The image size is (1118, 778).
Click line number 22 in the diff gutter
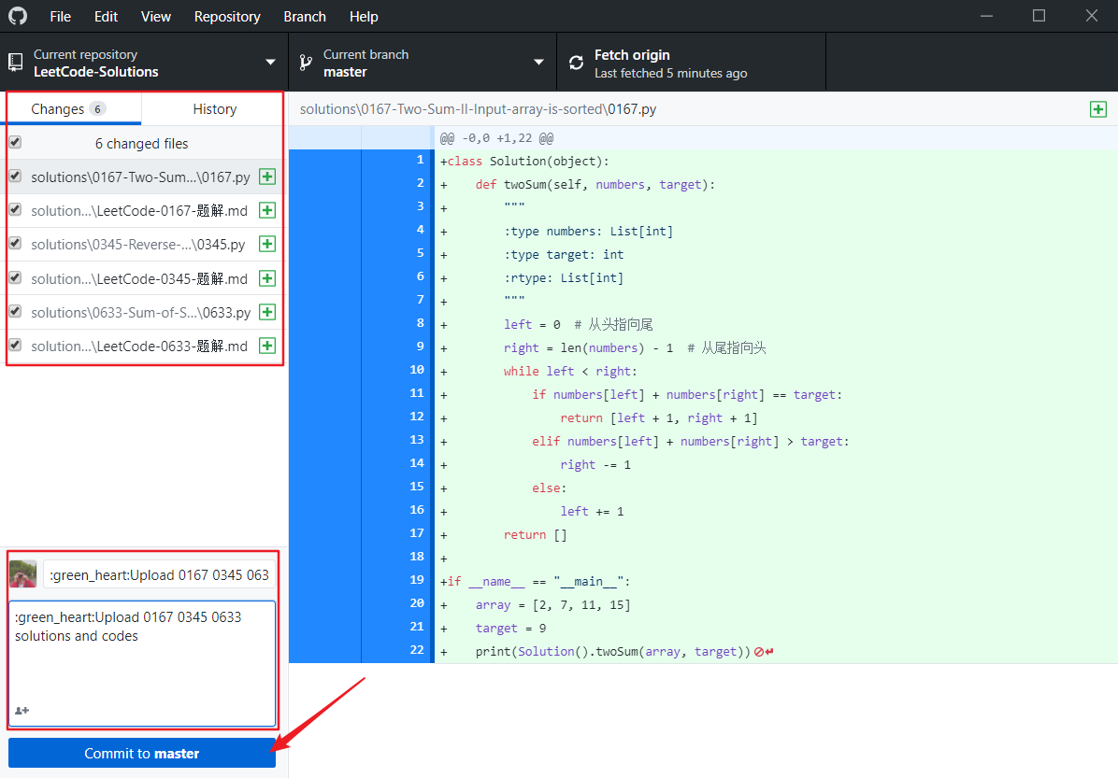417,650
